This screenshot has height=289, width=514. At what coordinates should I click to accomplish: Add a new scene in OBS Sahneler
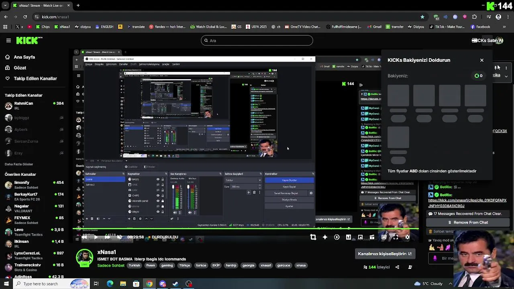87,219
